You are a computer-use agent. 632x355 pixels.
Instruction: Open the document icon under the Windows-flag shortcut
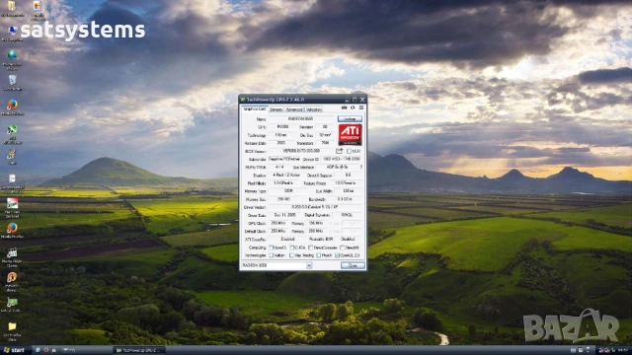(x=12, y=178)
